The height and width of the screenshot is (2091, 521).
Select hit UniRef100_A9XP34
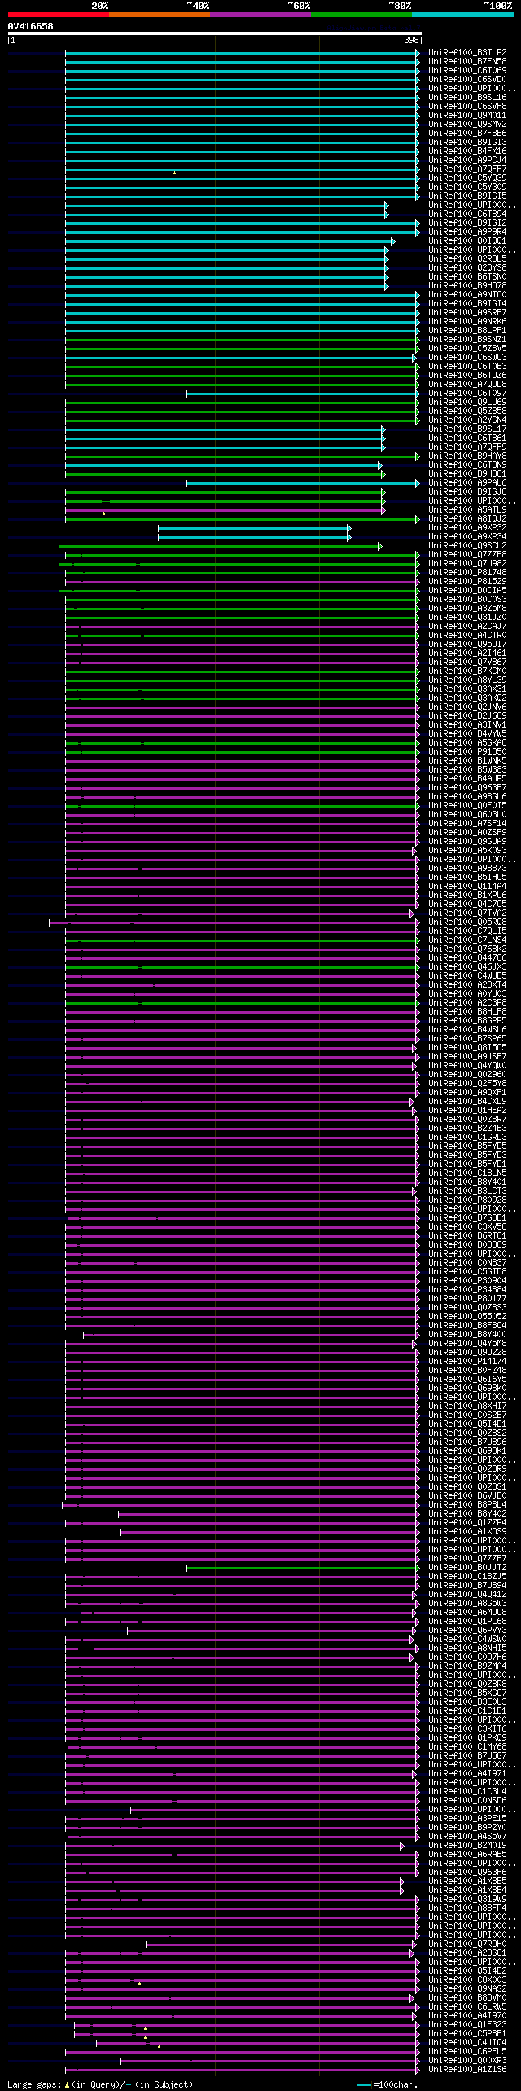point(467,537)
